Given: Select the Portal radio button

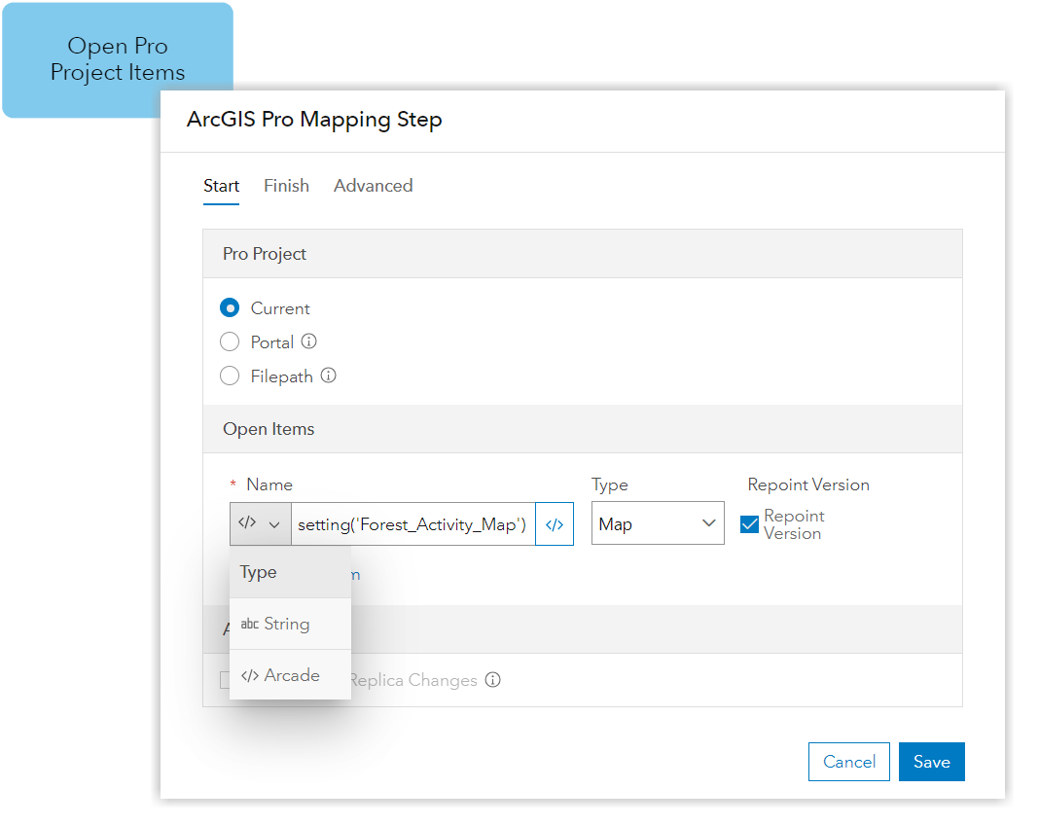Looking at the screenshot, I should [x=230, y=341].
